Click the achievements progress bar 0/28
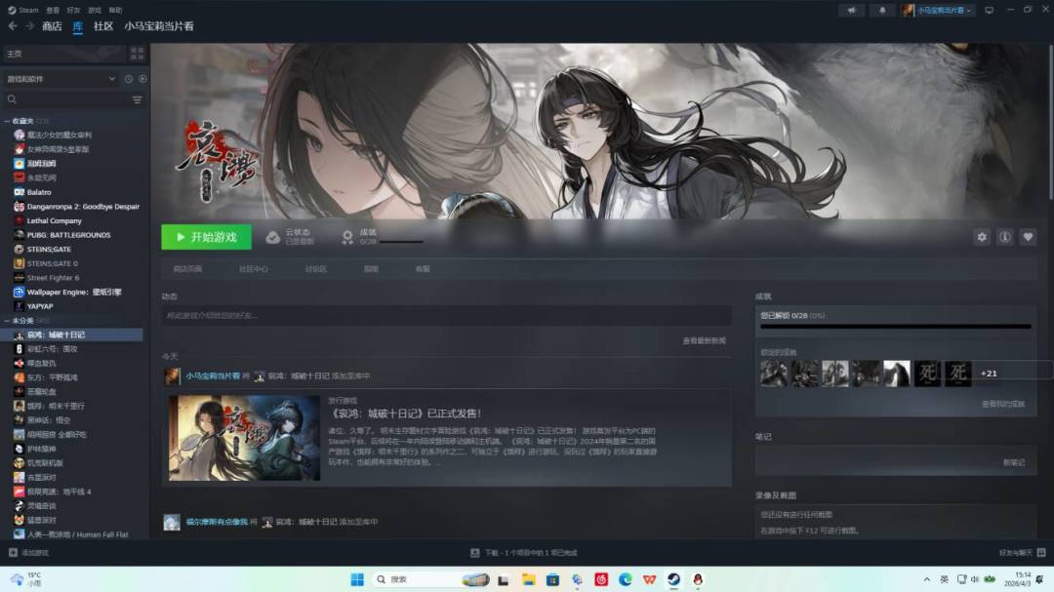This screenshot has height=592, width=1054. coord(895,327)
